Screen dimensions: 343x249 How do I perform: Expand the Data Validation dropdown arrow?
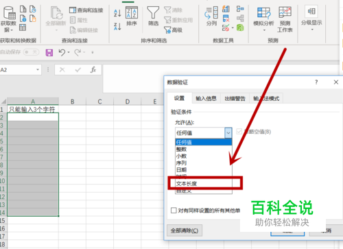tap(233, 28)
